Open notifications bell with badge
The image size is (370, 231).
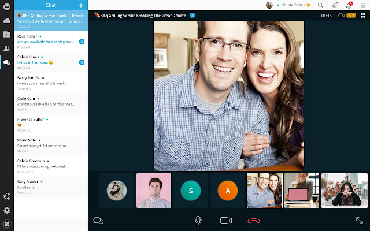[349, 5]
